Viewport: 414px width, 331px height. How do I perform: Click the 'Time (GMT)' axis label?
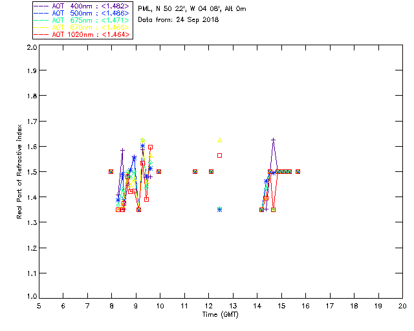point(220,315)
